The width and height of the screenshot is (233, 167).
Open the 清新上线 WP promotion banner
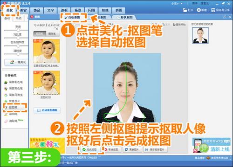click(211, 145)
